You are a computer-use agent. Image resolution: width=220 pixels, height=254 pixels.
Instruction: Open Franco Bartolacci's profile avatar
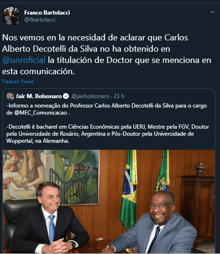(11, 16)
